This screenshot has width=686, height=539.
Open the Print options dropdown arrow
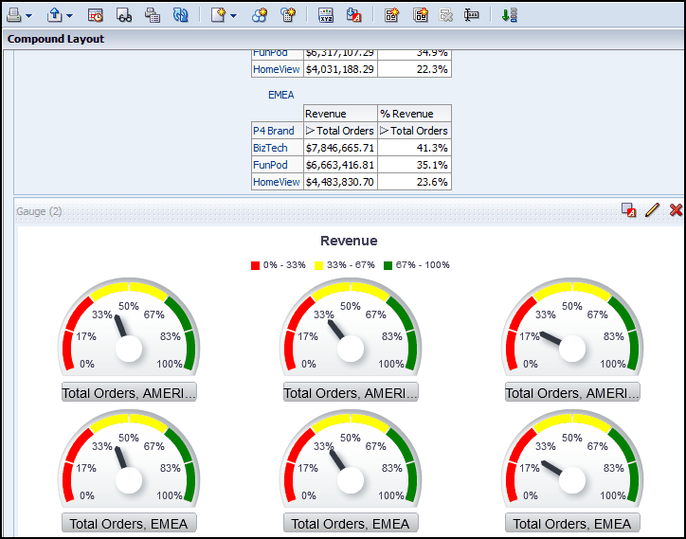point(28,16)
